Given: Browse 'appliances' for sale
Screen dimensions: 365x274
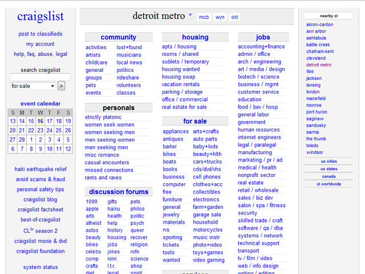Looking at the screenshot, I should pyautogui.click(x=176, y=131).
